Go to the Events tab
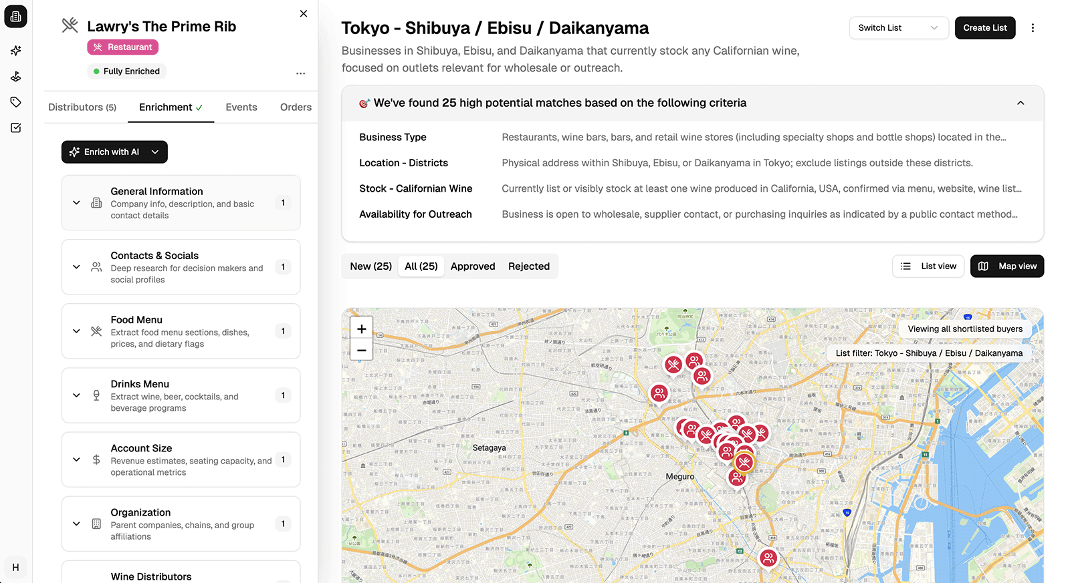The width and height of the screenshot is (1070, 583). (241, 108)
